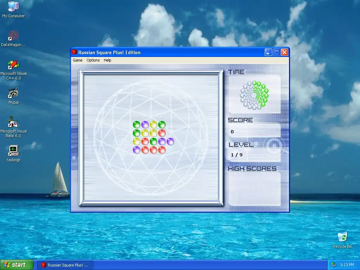Click the empty High Scores panel
This screenshot has height=270, width=360.
255,188
